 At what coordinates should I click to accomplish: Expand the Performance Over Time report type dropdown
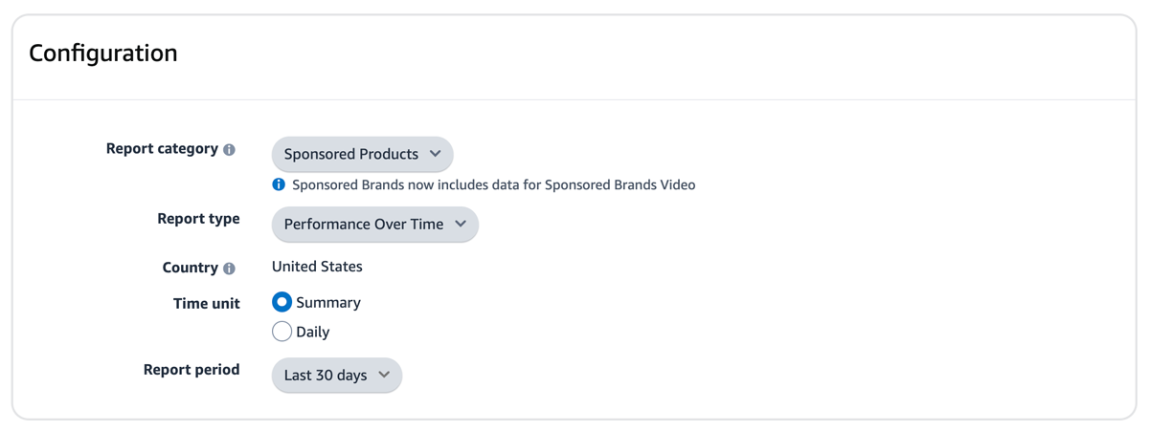point(374,225)
